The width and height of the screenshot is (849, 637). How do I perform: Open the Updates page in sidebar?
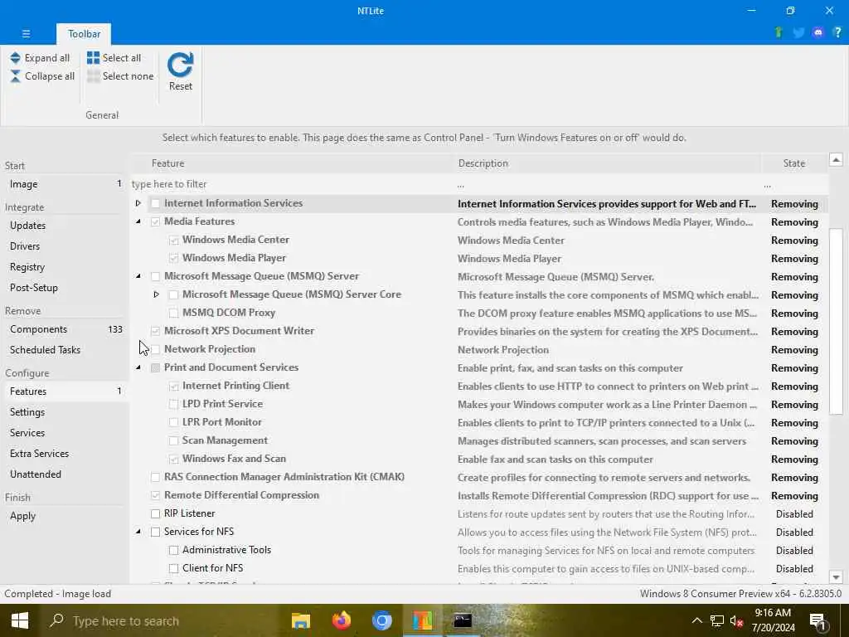[65, 226]
